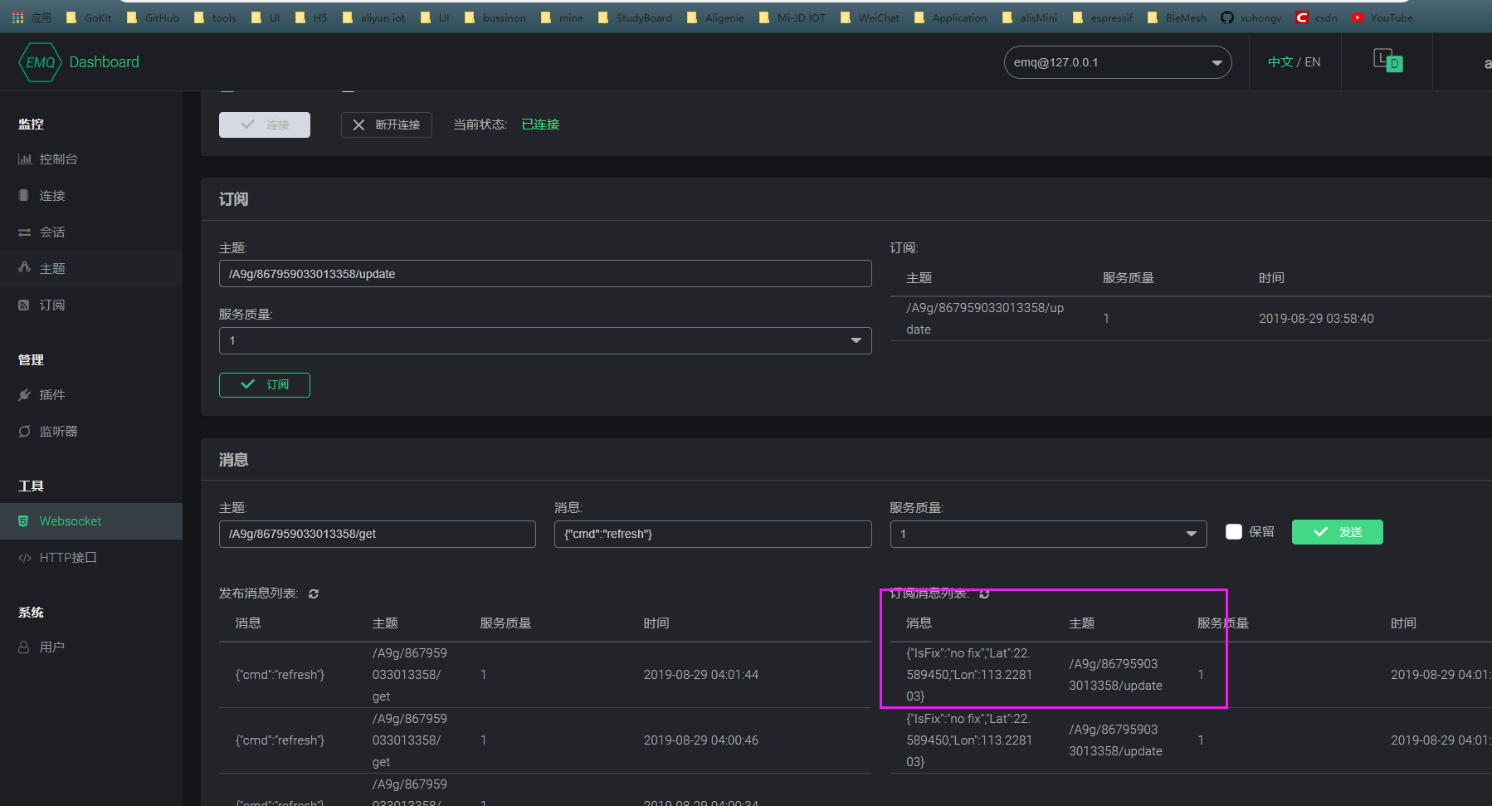Click published time 2019-08-29 04:00:46
The width and height of the screenshot is (1492, 806).
pos(701,740)
